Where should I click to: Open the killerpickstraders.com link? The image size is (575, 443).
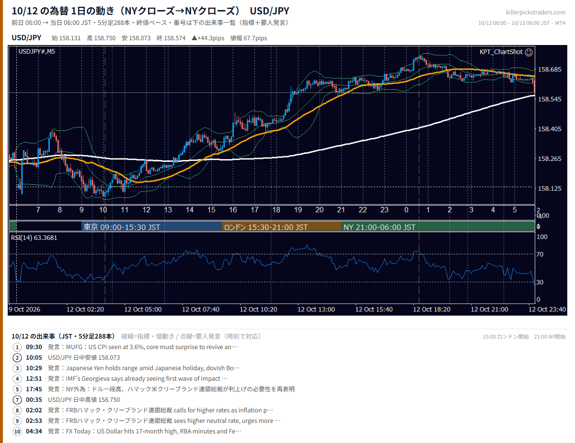[x=536, y=12]
